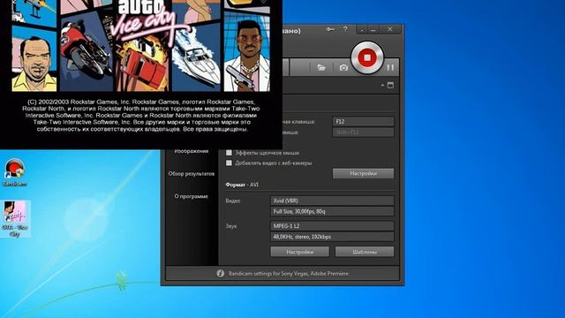Click the Xvid (VBR) video codec field
The image size is (565, 318).
[x=332, y=201]
